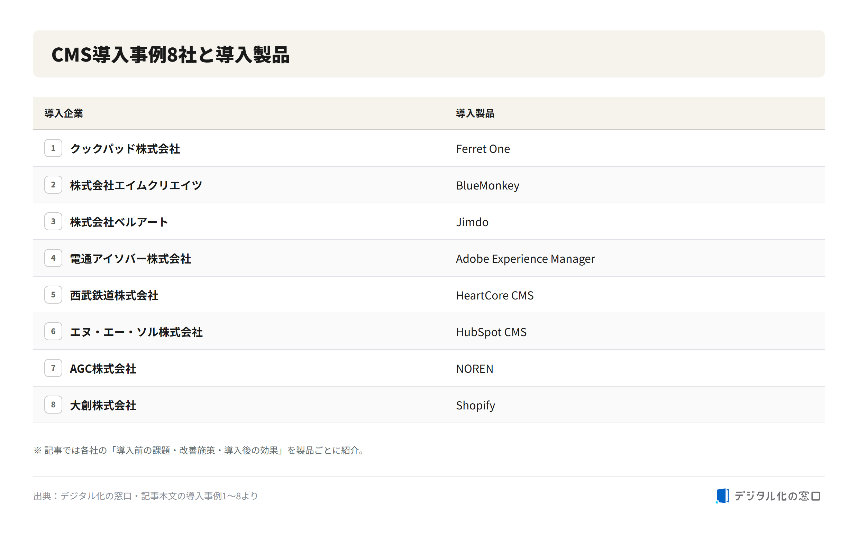Click the number 2 badge beside エイムクリエイツ
The image size is (858, 536).
tap(53, 185)
